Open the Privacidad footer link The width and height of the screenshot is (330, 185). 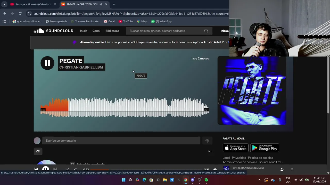[239, 158]
